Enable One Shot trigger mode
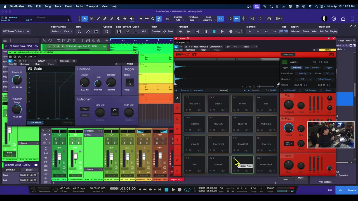The height and width of the screenshot is (201, 358). [296, 68]
